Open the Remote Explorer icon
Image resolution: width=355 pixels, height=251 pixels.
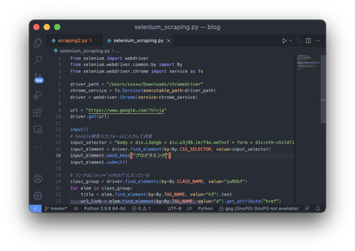(x=38, y=130)
